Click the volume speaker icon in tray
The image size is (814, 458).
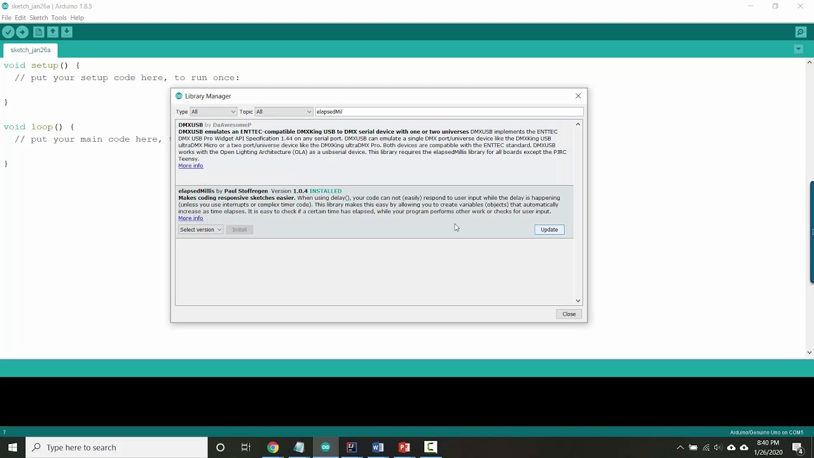[x=719, y=448]
